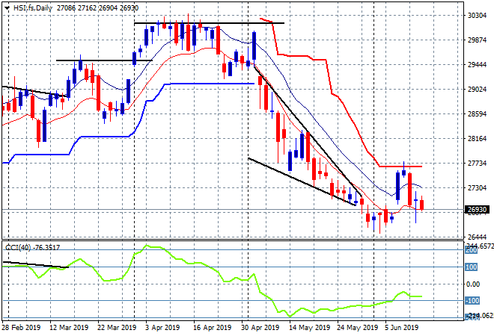The width and height of the screenshot is (494, 336).
Task: Click the last red candlestick on the chart
Action: (422, 204)
